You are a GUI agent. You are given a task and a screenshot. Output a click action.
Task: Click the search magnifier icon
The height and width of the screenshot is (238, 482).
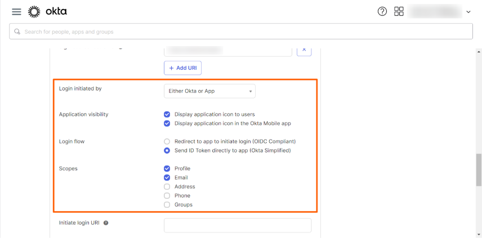[17, 32]
